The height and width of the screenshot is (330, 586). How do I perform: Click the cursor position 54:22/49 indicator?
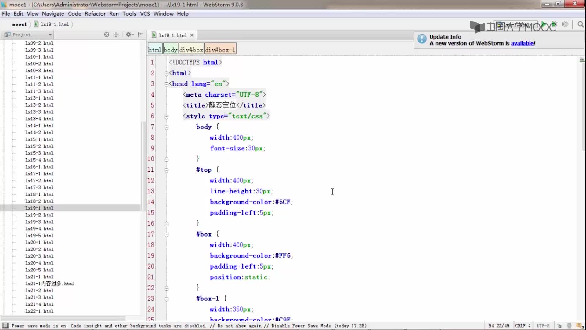(499, 326)
